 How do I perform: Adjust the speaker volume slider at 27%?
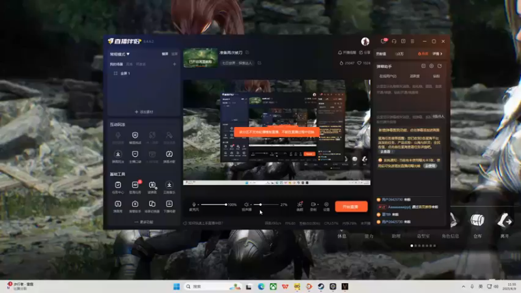266,204
